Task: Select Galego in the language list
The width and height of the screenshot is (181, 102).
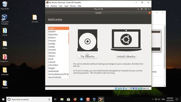Action: pyautogui.click(x=59, y=47)
